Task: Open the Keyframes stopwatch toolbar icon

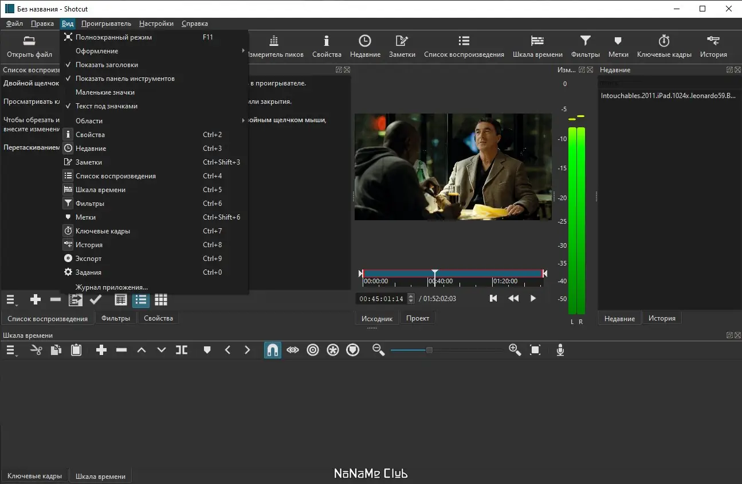Action: pyautogui.click(x=664, y=41)
